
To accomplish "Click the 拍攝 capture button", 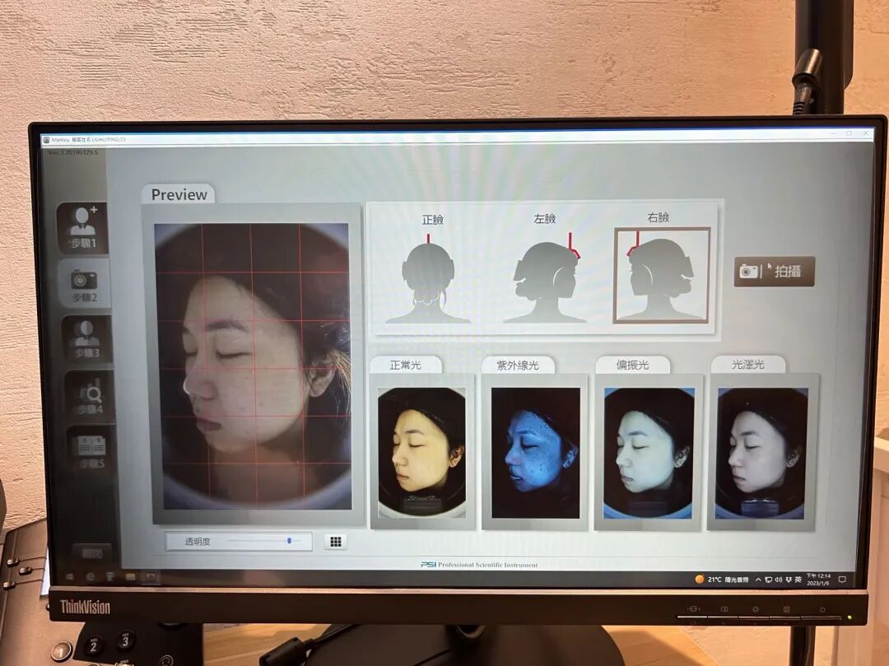I will pyautogui.click(x=774, y=272).
